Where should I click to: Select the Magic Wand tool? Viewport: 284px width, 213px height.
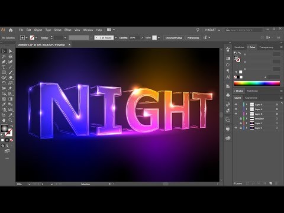(x=4, y=57)
